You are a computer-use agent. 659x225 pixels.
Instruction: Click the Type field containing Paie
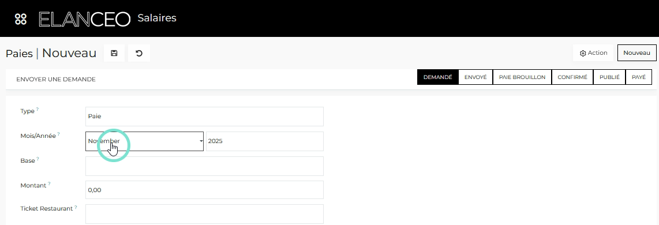(x=204, y=117)
